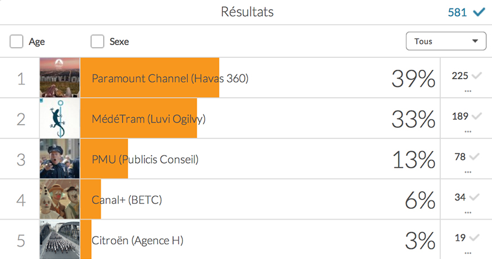Open the Tous filter dropdown
Viewport: 492px width, 259px height.
446,41
